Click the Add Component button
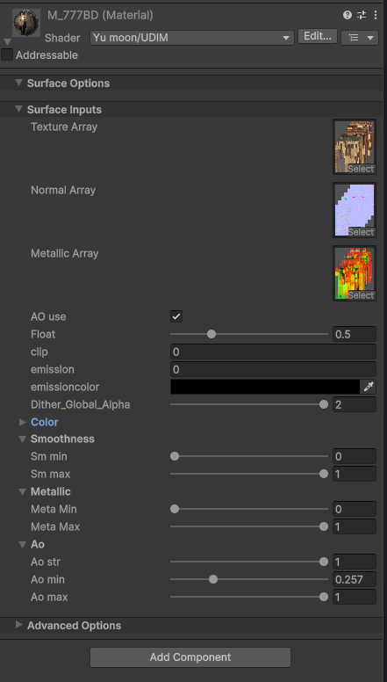The width and height of the screenshot is (387, 682). (x=190, y=657)
